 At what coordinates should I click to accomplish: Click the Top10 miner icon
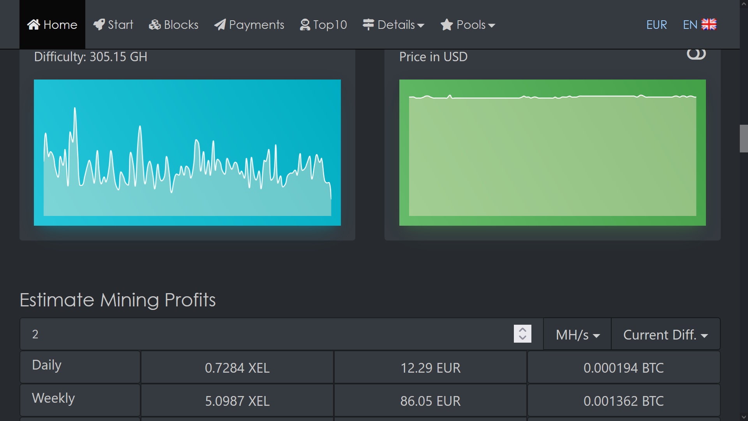click(305, 25)
